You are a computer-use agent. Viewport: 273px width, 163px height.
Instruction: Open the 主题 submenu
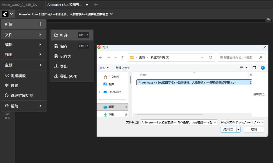coord(24,65)
